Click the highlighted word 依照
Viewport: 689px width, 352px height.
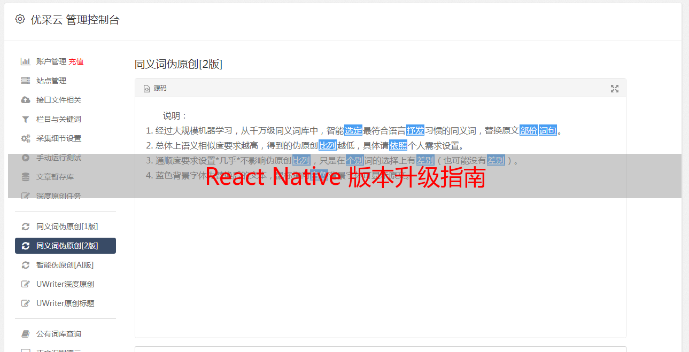tap(398, 145)
